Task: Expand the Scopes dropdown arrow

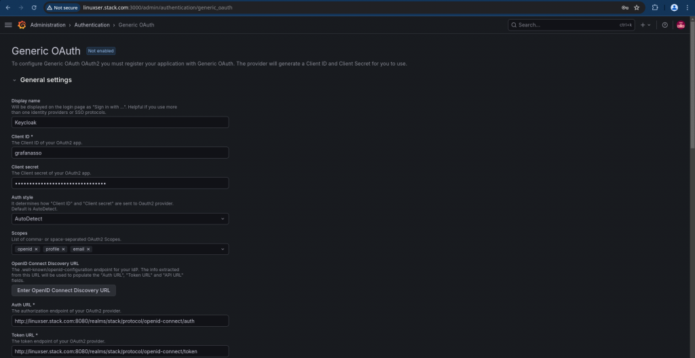Action: [223, 249]
